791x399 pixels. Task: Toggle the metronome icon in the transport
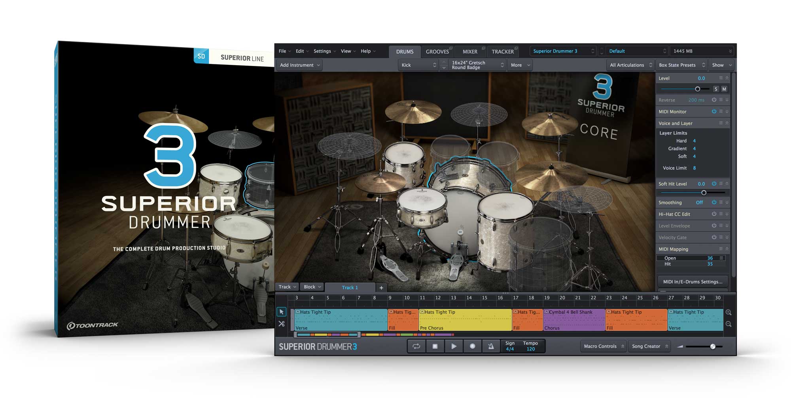tap(490, 346)
